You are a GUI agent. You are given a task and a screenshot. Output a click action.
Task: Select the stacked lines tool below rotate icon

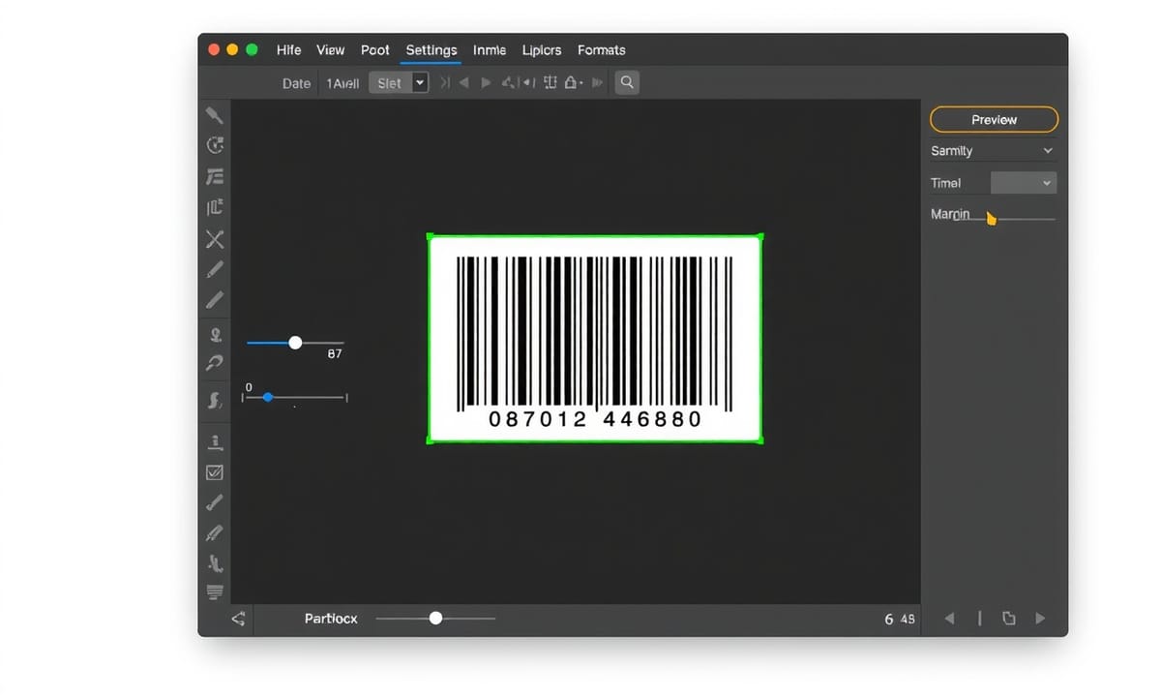pos(215,176)
